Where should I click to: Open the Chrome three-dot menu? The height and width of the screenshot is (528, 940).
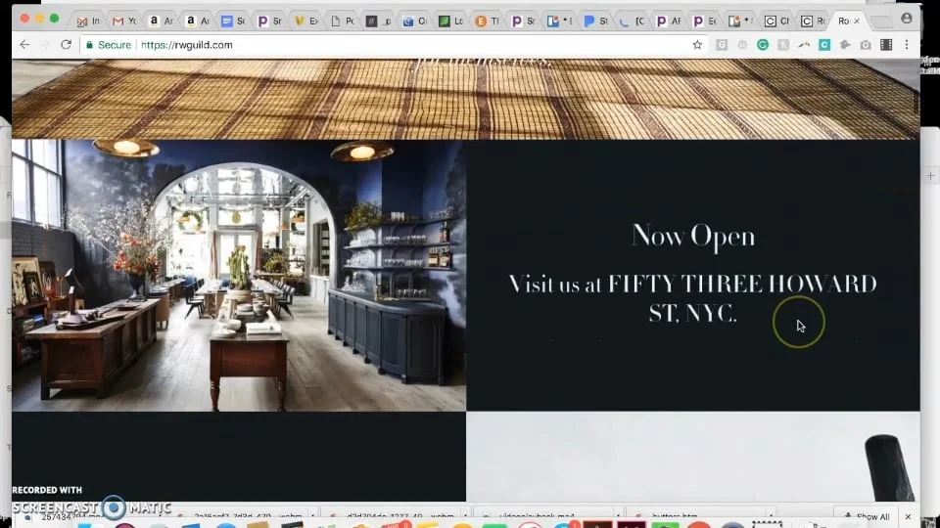tap(907, 45)
